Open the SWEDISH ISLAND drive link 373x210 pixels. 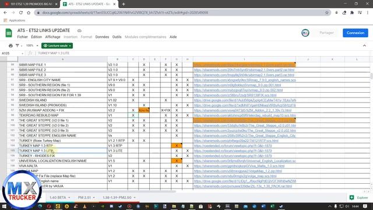[x=245, y=100]
